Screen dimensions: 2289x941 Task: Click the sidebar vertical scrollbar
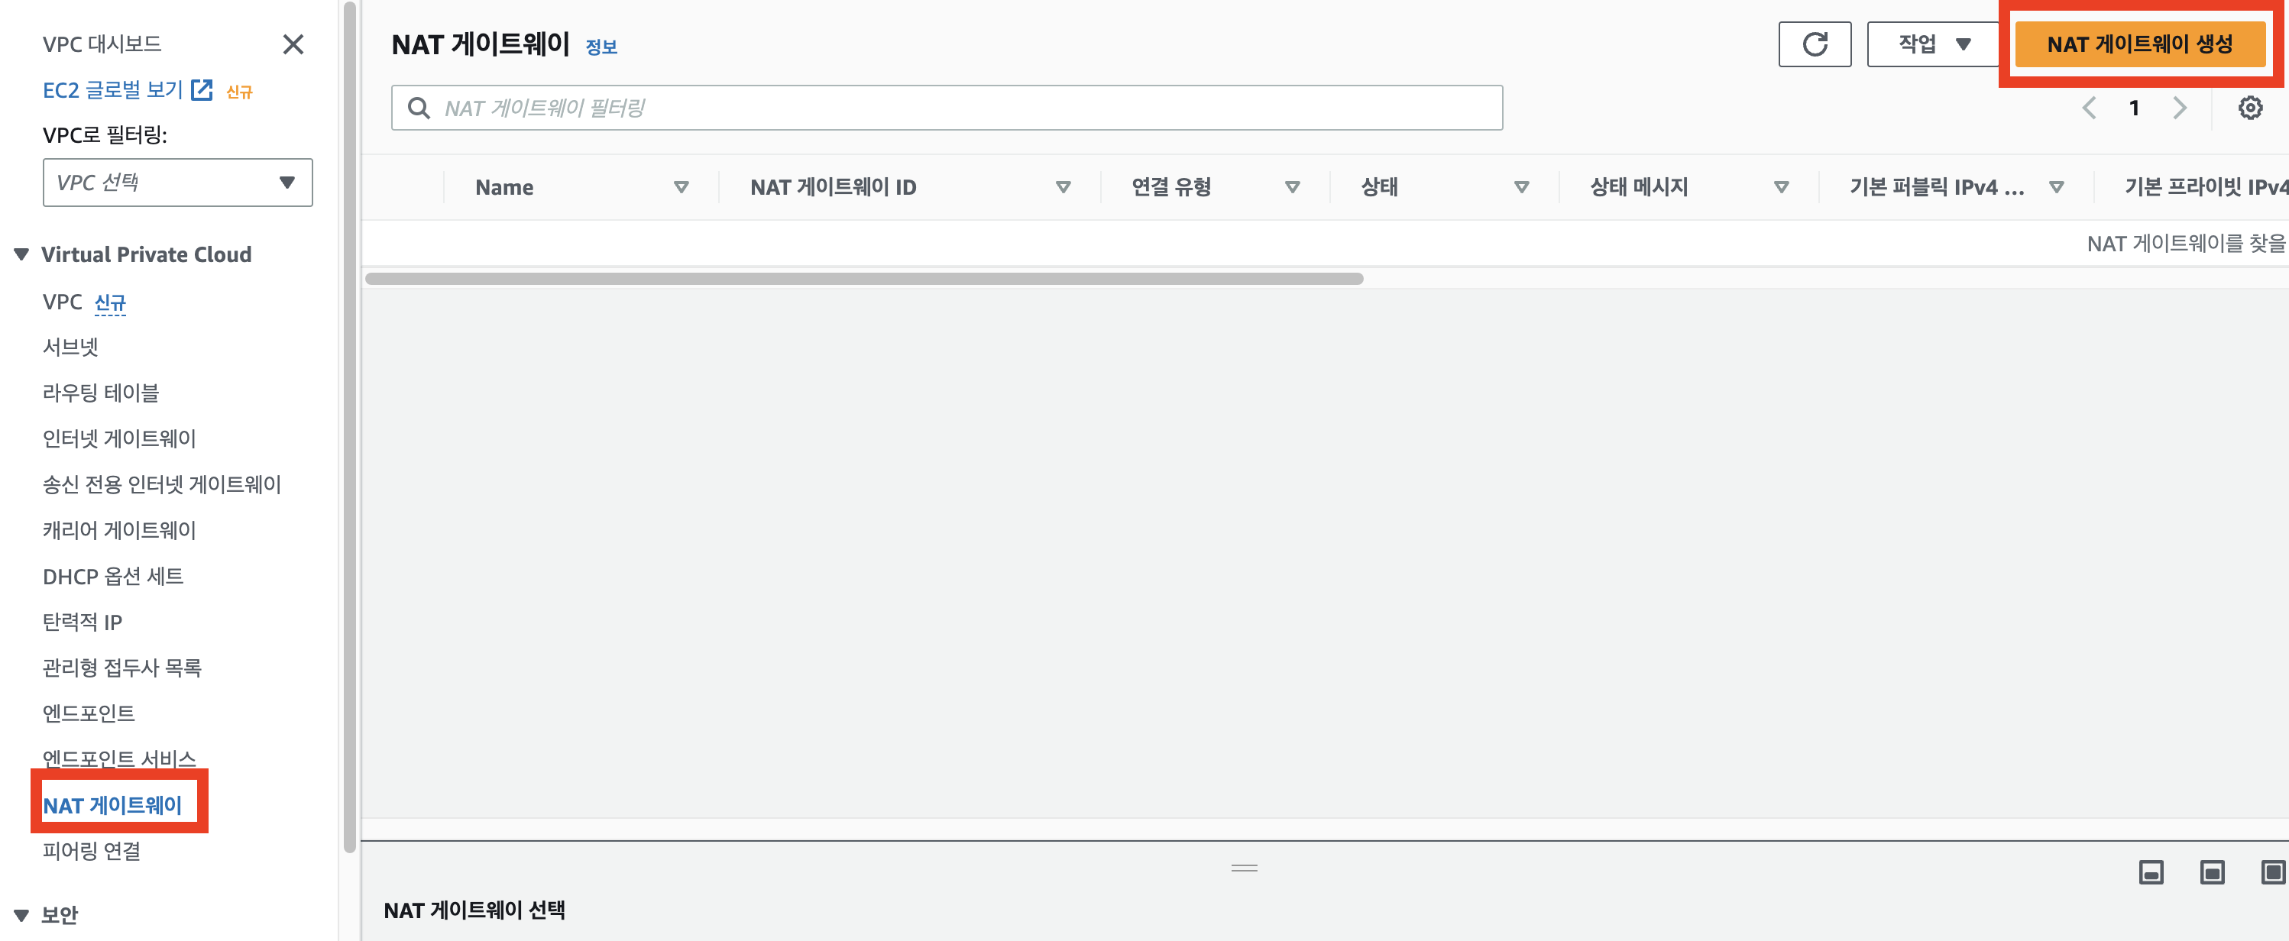pyautogui.click(x=349, y=426)
